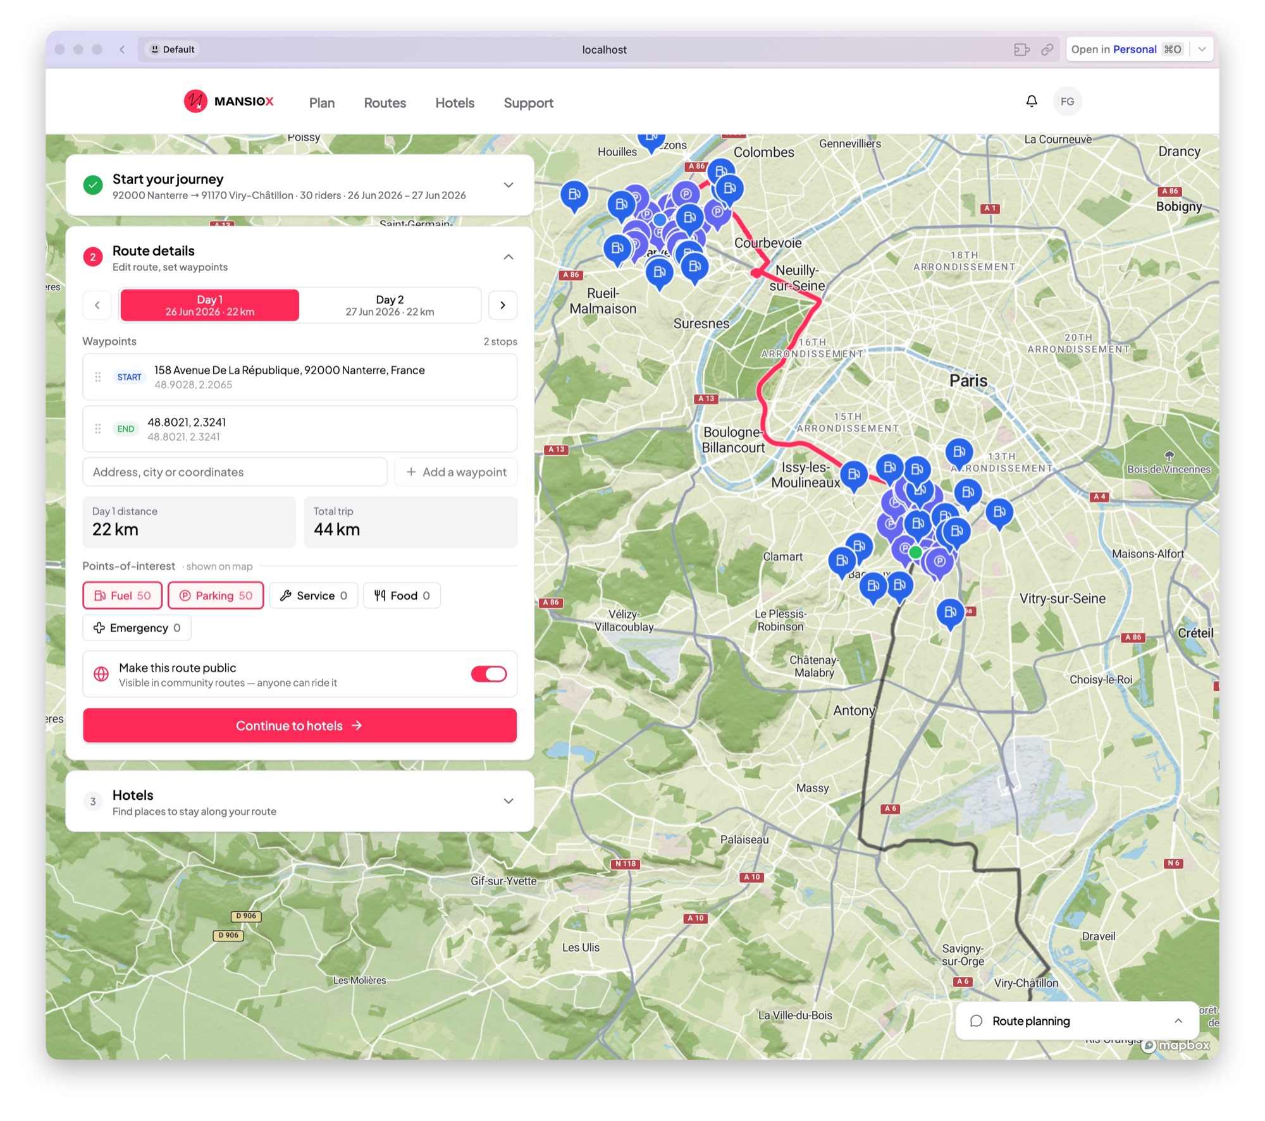The width and height of the screenshot is (1265, 1121).
Task: Switch to the Day 2 tab
Action: point(390,305)
